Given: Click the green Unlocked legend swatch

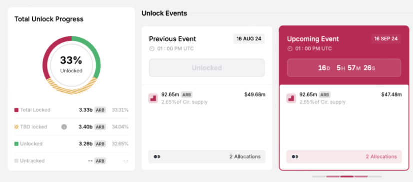Looking at the screenshot, I should tap(16, 144).
